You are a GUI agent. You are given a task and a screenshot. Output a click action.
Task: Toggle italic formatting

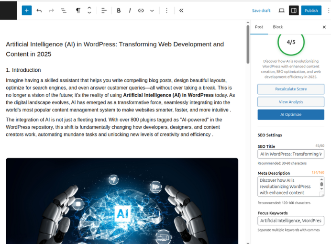[130, 11]
